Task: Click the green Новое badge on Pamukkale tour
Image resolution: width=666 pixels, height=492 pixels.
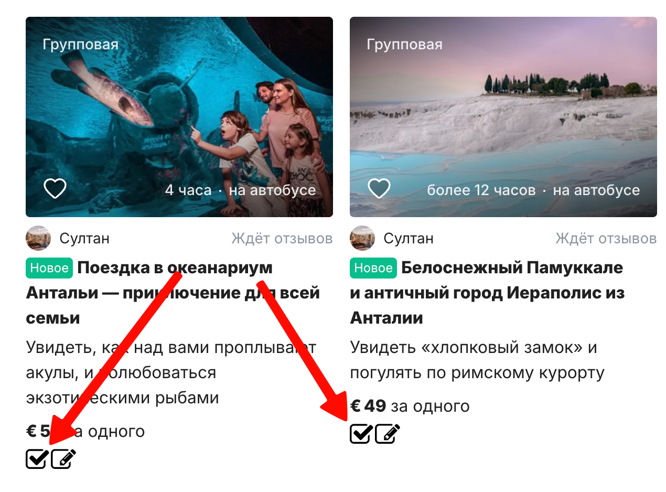Action: (373, 268)
